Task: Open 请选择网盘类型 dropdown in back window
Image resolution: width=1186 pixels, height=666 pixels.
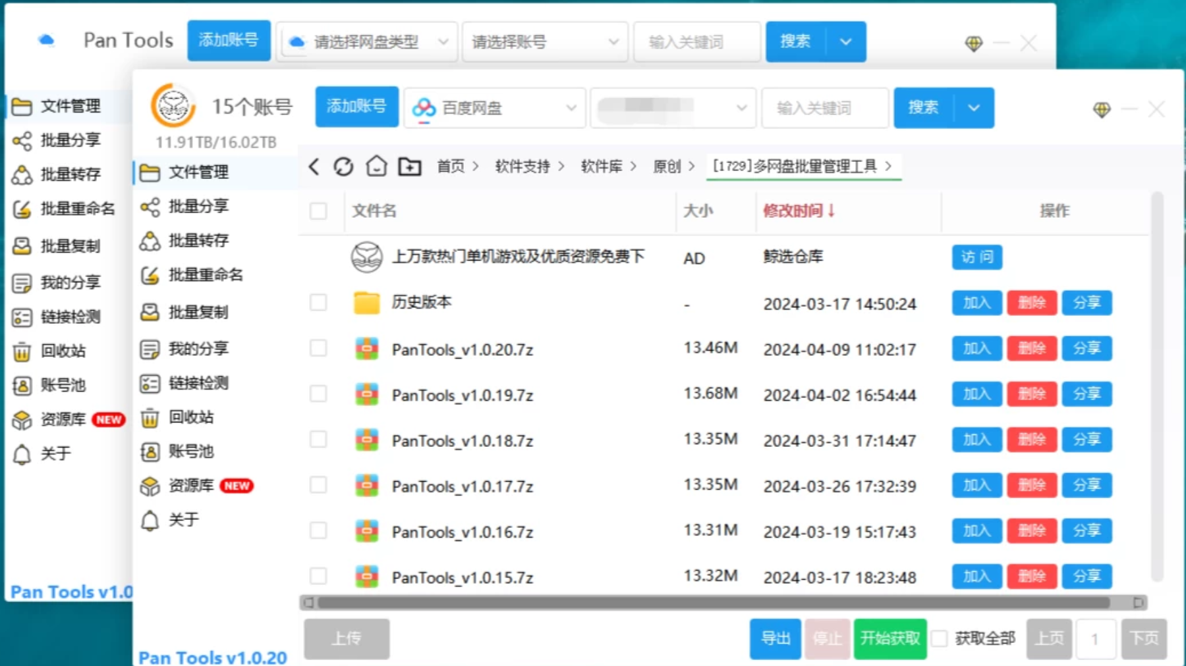Action: pos(366,42)
